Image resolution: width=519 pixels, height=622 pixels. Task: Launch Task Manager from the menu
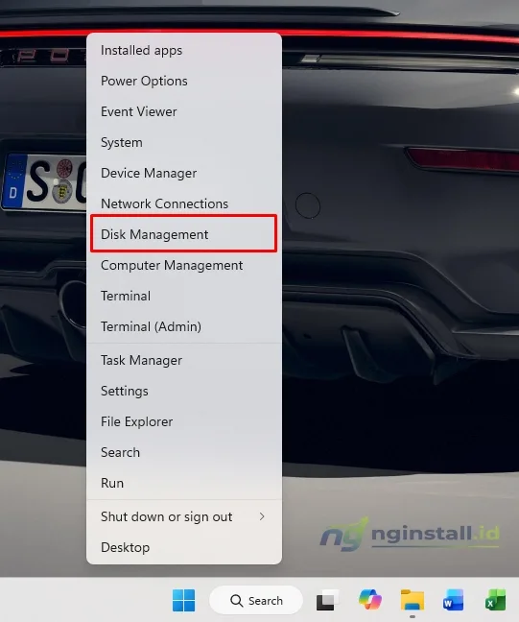(x=184, y=360)
